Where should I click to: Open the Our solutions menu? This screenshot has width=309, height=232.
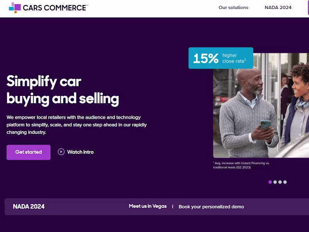click(x=233, y=8)
